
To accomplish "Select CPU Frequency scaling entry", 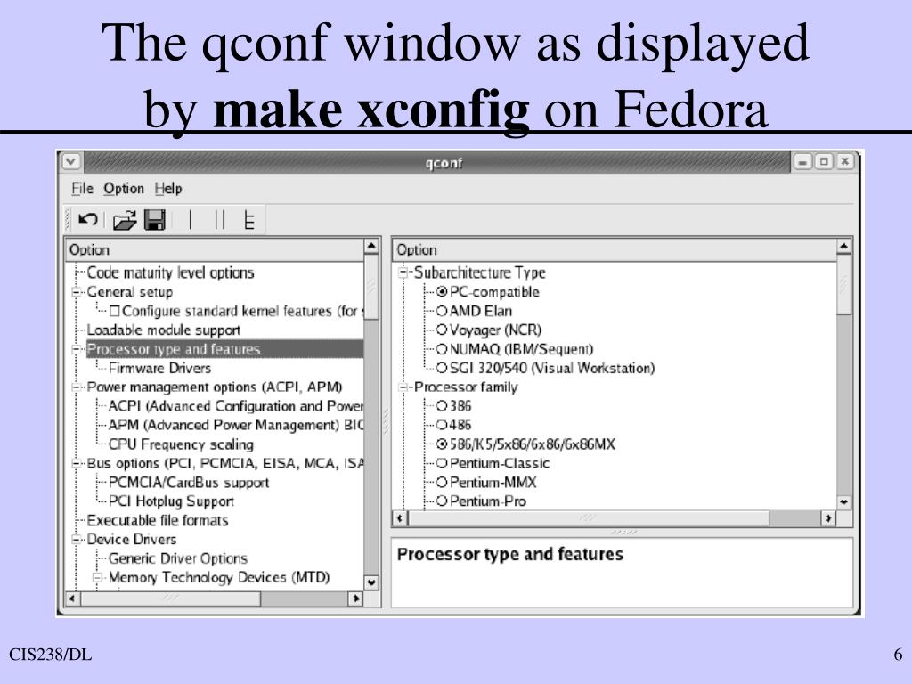I will pyautogui.click(x=181, y=444).
